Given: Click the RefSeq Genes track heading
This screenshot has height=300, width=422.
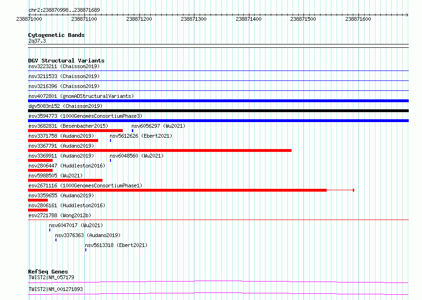Looking at the screenshot, I should pos(48,272).
